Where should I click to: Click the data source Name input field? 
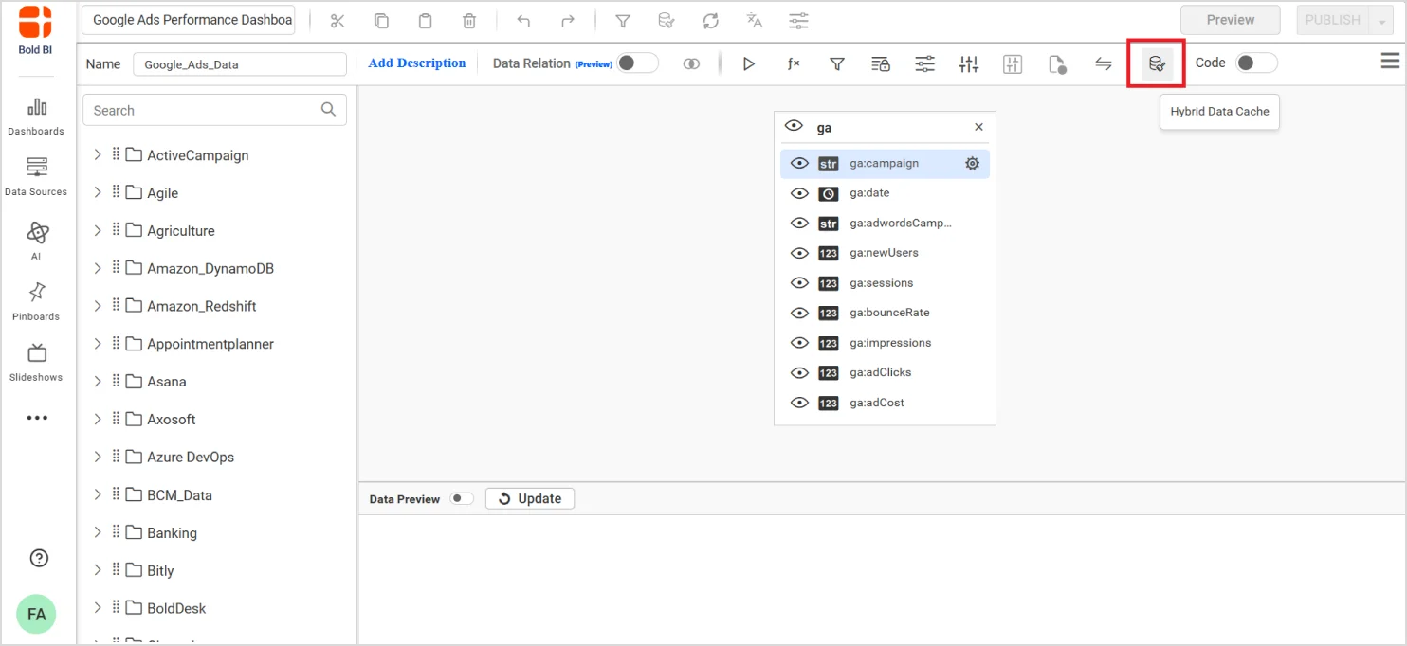point(240,64)
